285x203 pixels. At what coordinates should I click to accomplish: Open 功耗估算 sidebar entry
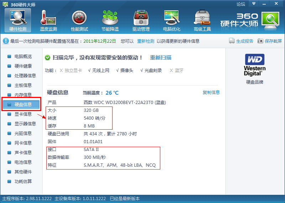coord(23,182)
